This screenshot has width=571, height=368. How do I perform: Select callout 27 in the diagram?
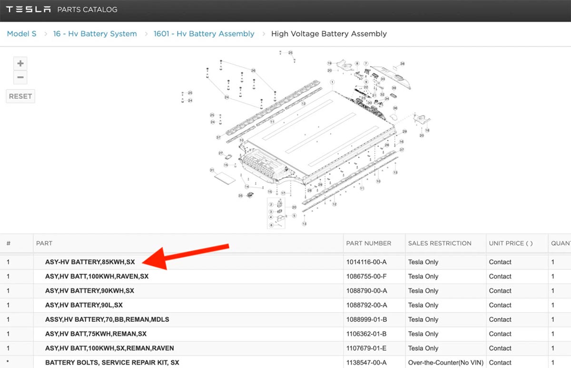(x=221, y=153)
